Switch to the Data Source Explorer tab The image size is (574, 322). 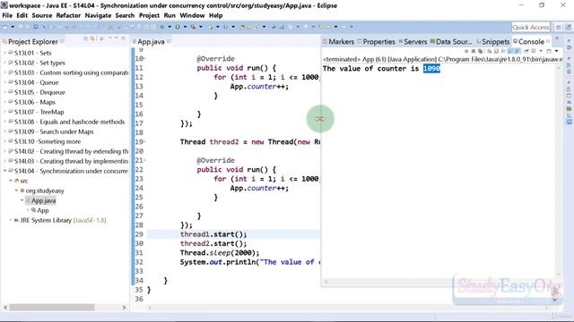[x=451, y=42]
